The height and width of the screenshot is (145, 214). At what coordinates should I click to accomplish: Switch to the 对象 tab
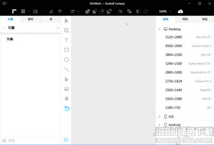(10, 19)
